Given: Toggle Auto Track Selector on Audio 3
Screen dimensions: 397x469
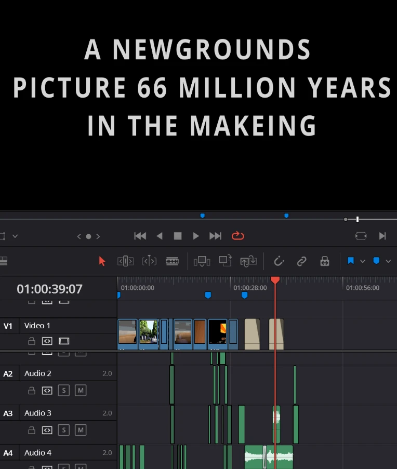Looking at the screenshot, I should tap(47, 430).
